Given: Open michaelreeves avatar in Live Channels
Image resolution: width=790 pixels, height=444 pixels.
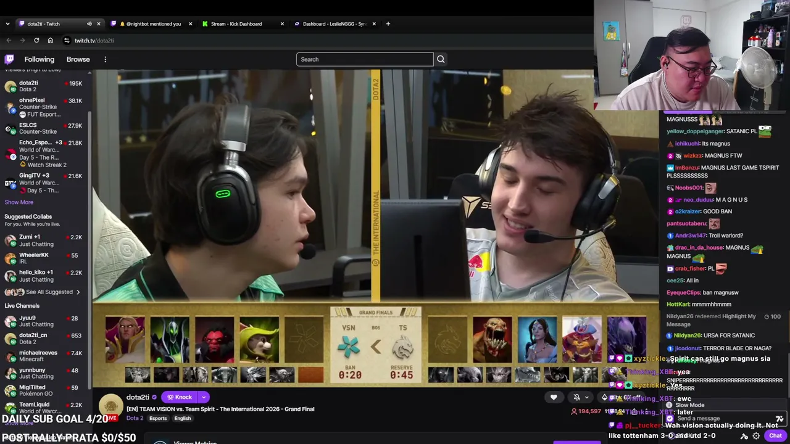Looking at the screenshot, I should [x=10, y=356].
